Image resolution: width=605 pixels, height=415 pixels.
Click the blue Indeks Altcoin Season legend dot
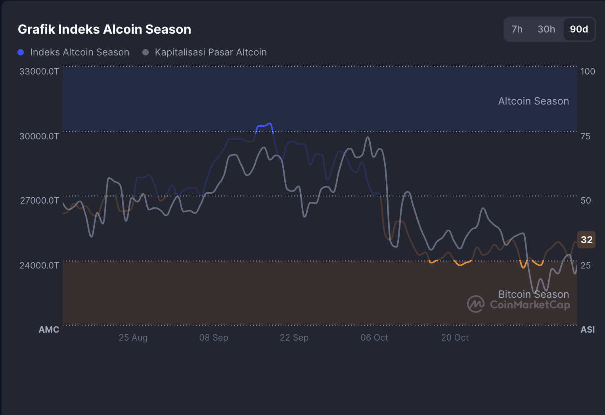tap(21, 52)
